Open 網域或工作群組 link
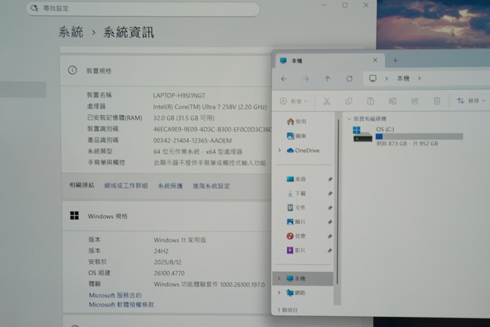Image resolution: width=490 pixels, height=327 pixels. [x=126, y=186]
